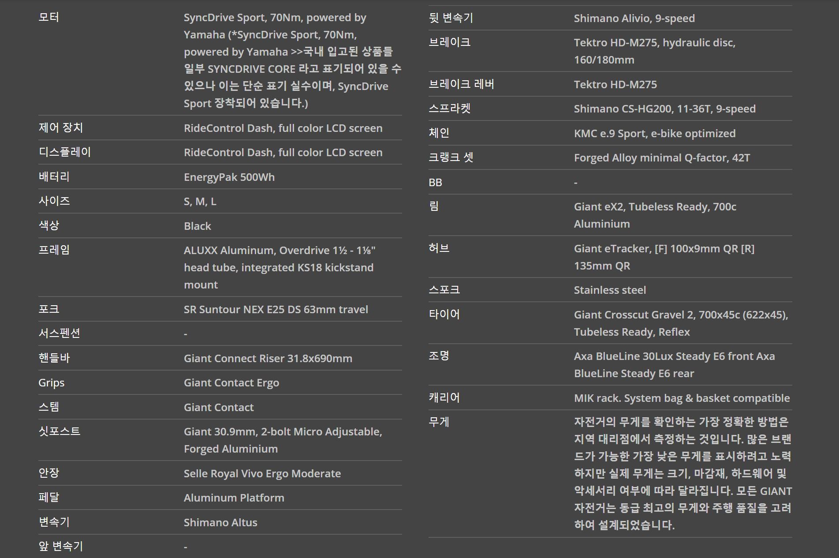Click the 캐리어 label
839x558 pixels.
point(444,397)
